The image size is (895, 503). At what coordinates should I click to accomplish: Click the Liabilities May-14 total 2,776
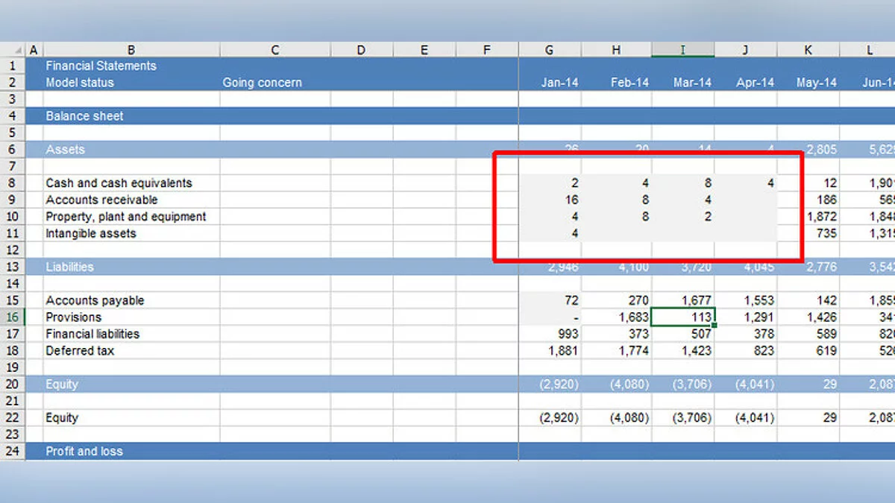coord(808,267)
